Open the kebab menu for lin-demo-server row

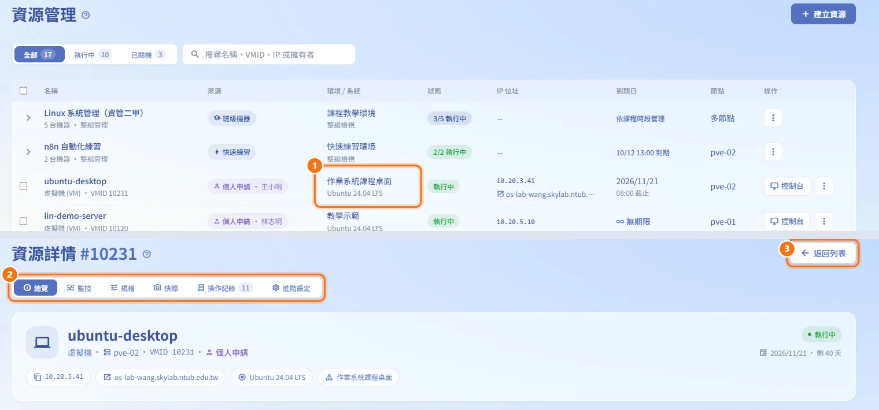(x=824, y=221)
